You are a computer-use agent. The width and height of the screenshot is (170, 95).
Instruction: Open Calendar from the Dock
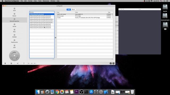[67, 92]
